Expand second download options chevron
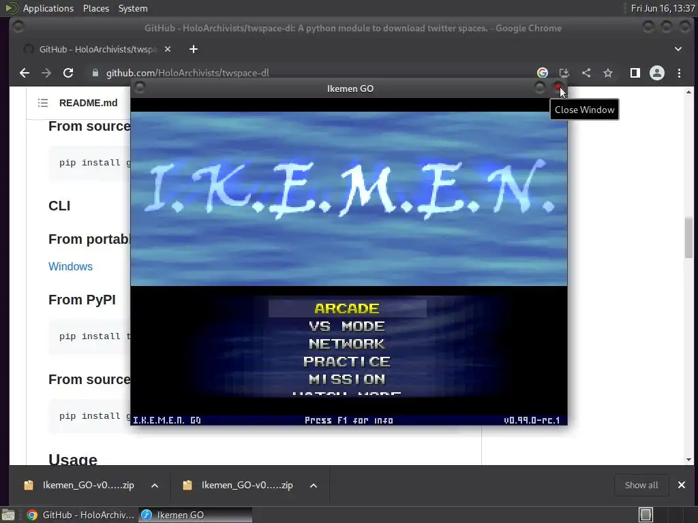 tap(314, 486)
